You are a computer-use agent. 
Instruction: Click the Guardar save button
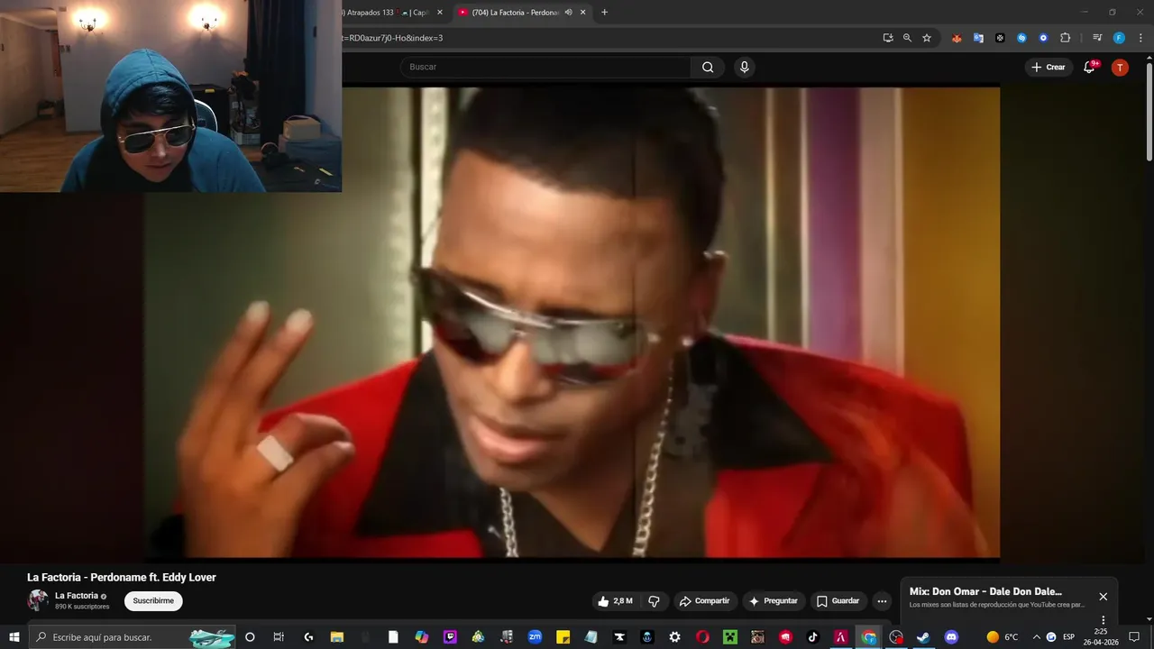[x=838, y=601]
